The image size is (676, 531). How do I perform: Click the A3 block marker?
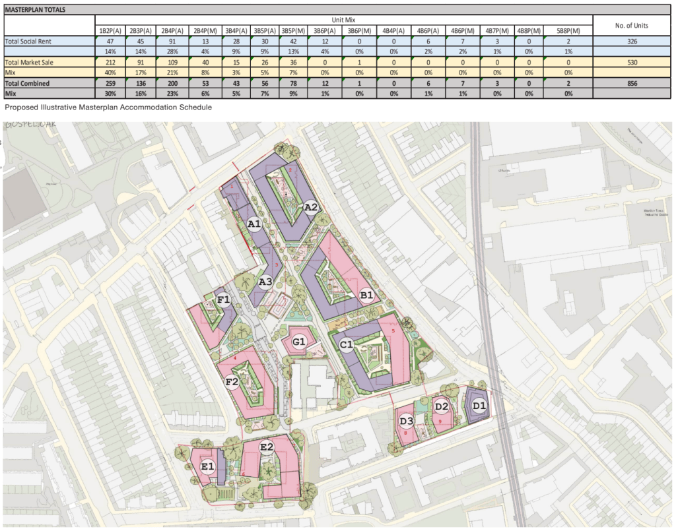pyautogui.click(x=265, y=282)
